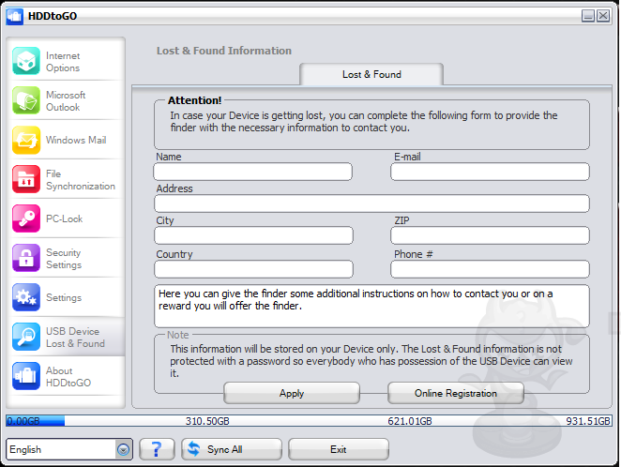Switch to the Lost & Found tab
Image resolution: width=621 pixels, height=467 pixels.
(x=371, y=74)
